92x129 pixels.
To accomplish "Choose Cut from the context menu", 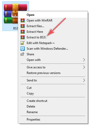I will [53, 88].
